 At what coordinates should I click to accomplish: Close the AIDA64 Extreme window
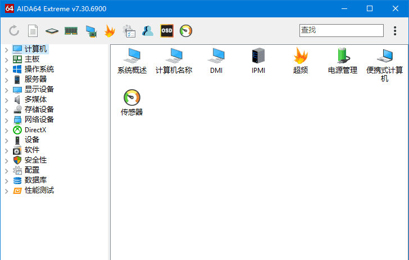coord(396,8)
